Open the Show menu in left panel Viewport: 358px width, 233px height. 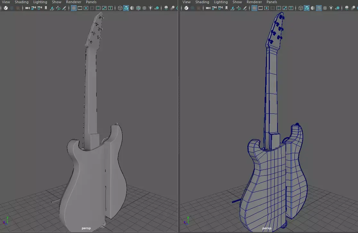point(56,2)
